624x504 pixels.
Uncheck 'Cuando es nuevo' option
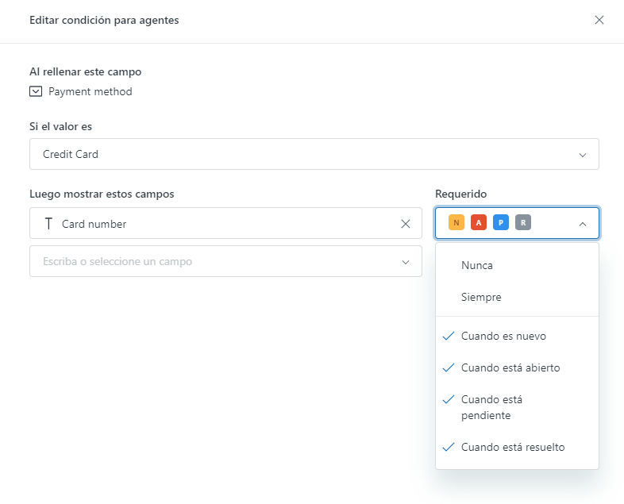pos(503,336)
